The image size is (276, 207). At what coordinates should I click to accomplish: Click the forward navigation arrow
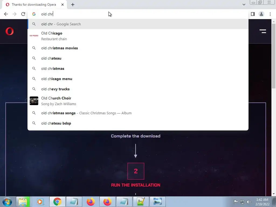click(x=15, y=14)
